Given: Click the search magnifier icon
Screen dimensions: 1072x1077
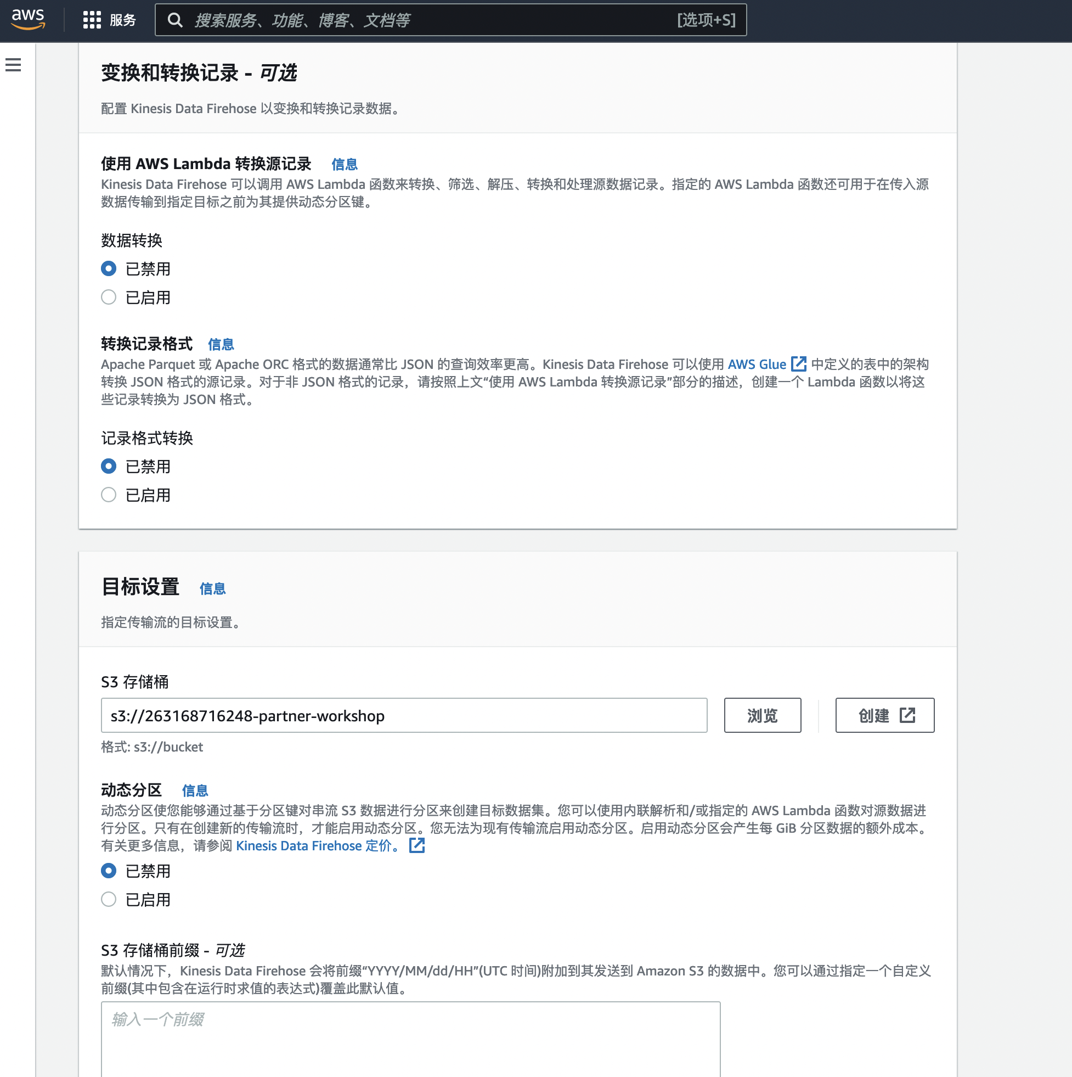Looking at the screenshot, I should tap(175, 20).
